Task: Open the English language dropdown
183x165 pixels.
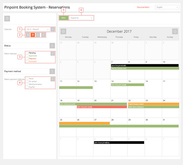Action: click(167, 7)
